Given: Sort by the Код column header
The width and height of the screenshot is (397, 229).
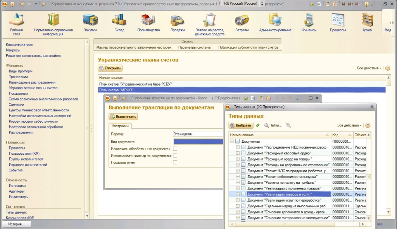Looking at the screenshot, I should coord(342,135).
